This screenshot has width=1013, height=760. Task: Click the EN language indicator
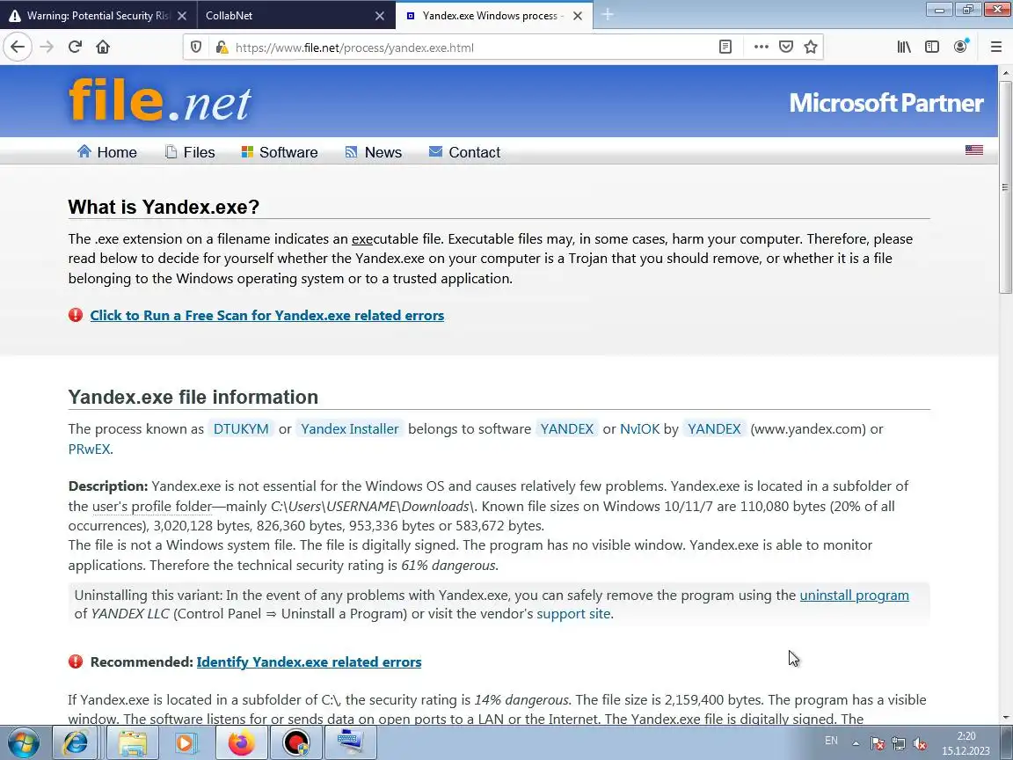click(832, 741)
